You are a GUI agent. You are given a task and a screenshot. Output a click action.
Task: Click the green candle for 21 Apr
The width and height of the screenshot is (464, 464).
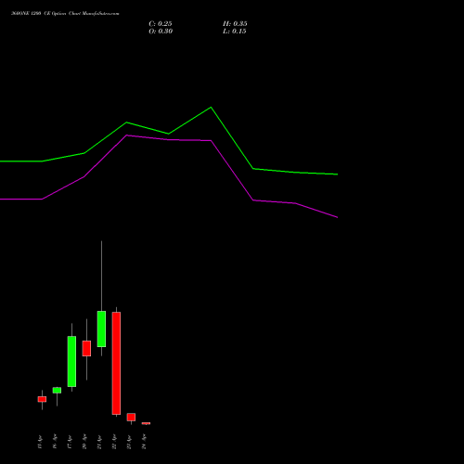tap(101, 329)
